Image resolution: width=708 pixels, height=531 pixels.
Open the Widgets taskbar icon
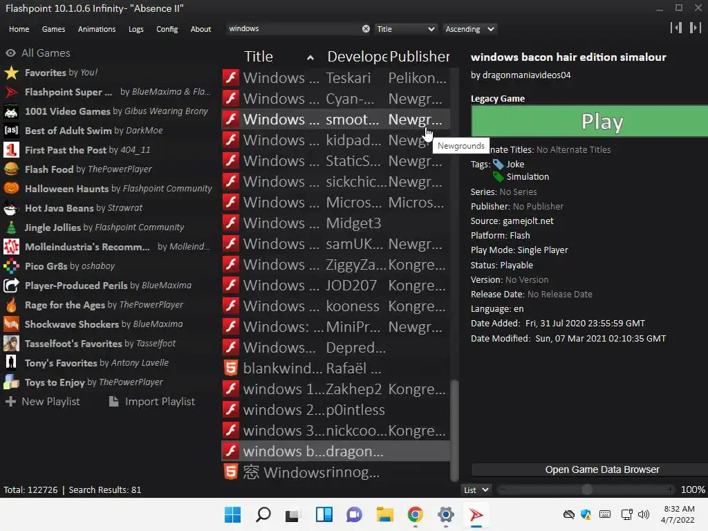tap(324, 514)
